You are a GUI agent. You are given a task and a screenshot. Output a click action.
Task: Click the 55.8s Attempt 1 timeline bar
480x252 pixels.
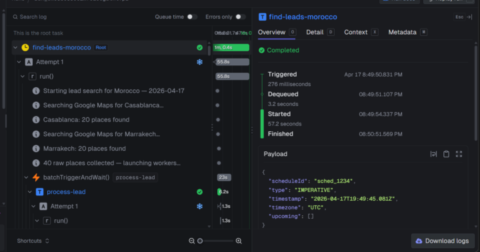coord(233,62)
